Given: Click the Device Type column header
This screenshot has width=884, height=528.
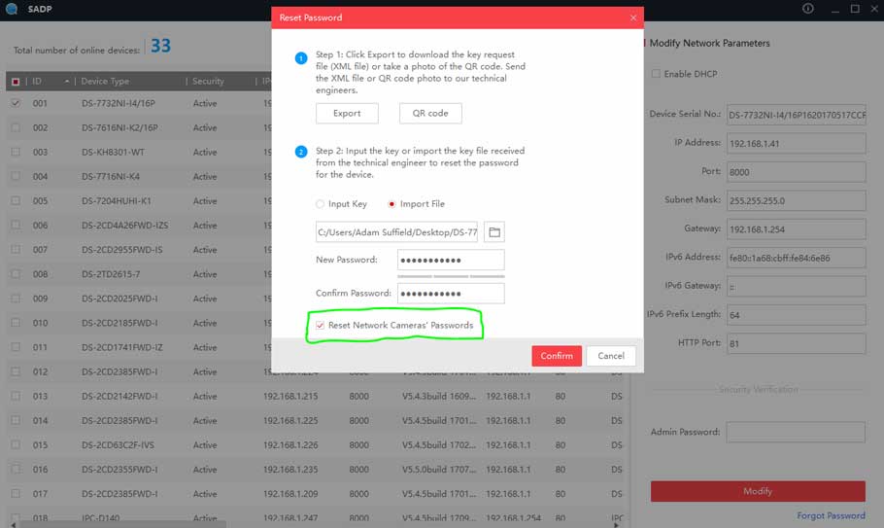Looking at the screenshot, I should [x=105, y=82].
